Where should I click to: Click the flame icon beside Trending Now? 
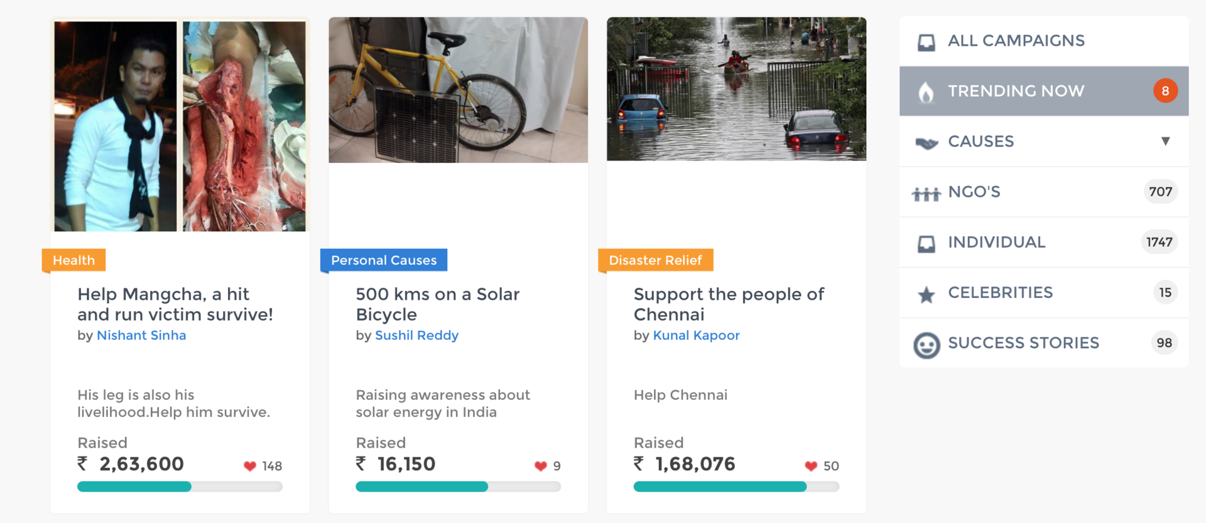(926, 92)
